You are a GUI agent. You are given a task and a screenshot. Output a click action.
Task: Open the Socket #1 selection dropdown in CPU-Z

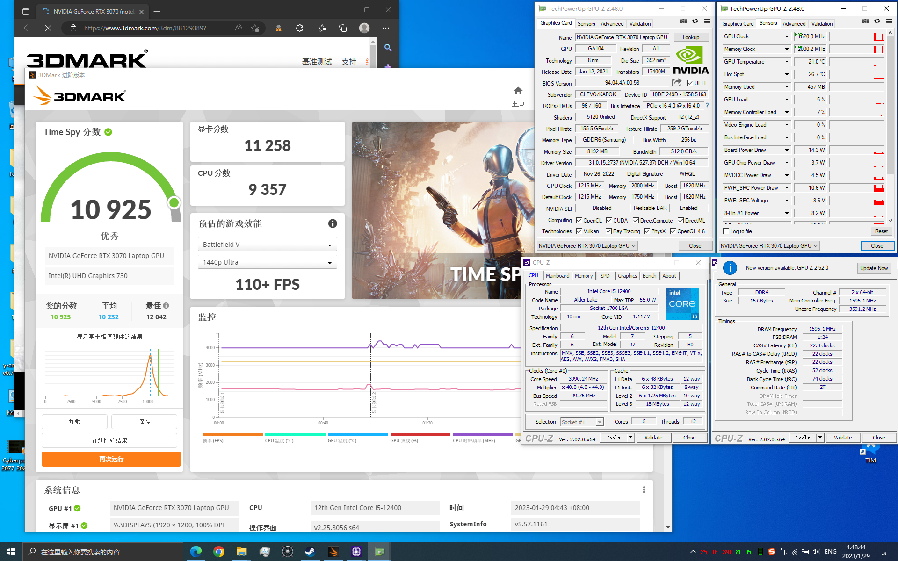coord(582,422)
